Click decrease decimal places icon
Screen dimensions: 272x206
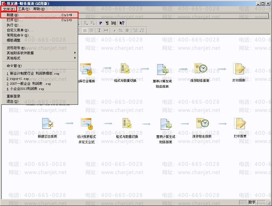142,31
